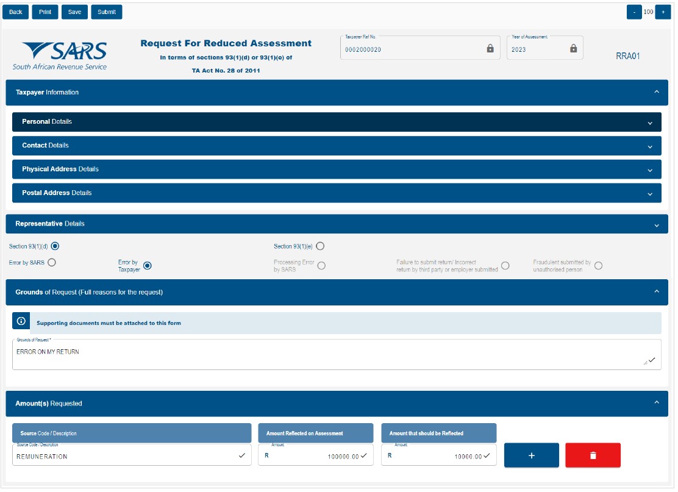Click the Amount Reflected on Assessment field
This screenshot has width=678, height=492.
[316, 455]
